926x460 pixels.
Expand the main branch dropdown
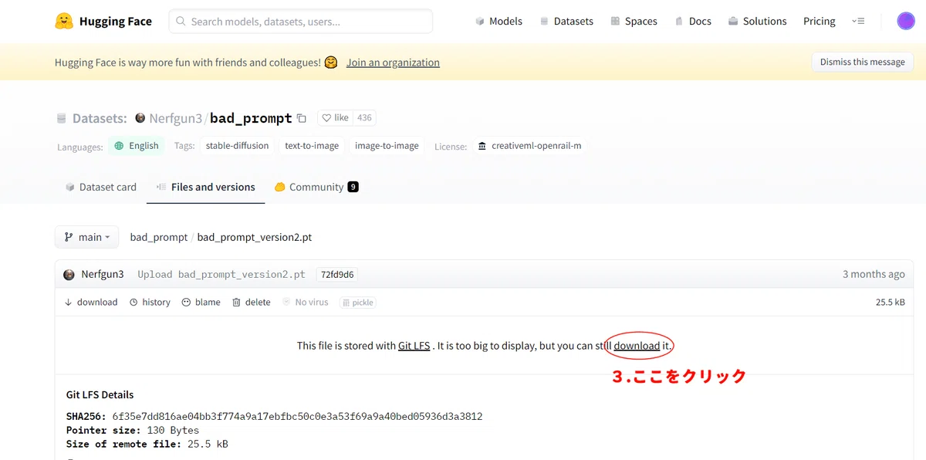pos(86,237)
